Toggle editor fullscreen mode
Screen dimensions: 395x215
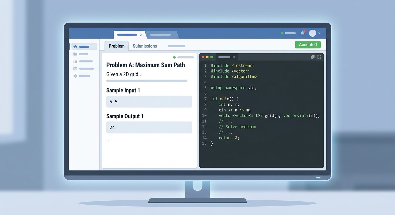(319, 57)
